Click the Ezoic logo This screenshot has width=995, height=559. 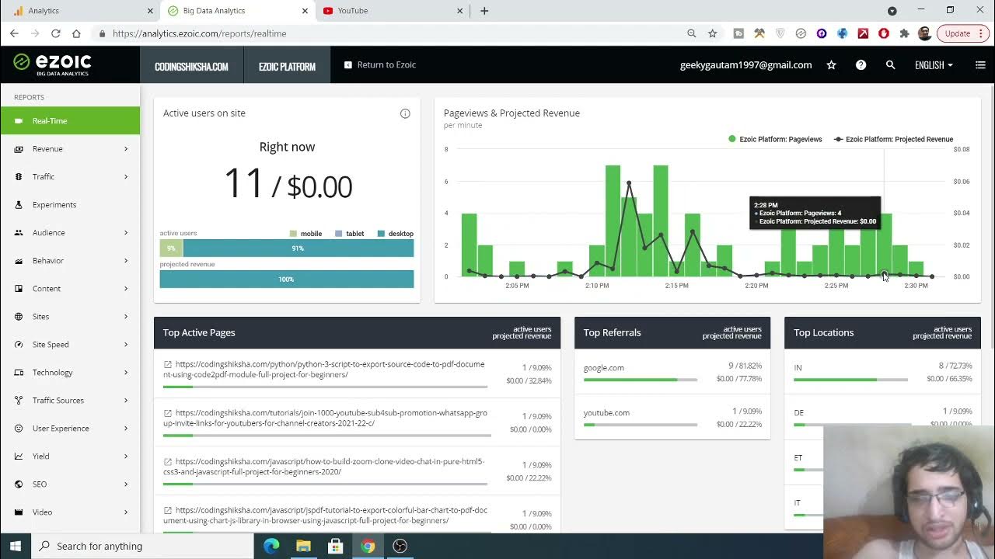click(x=53, y=64)
